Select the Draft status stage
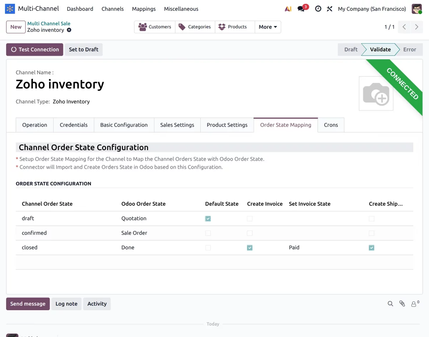Image resolution: width=429 pixels, height=337 pixels. click(350, 50)
